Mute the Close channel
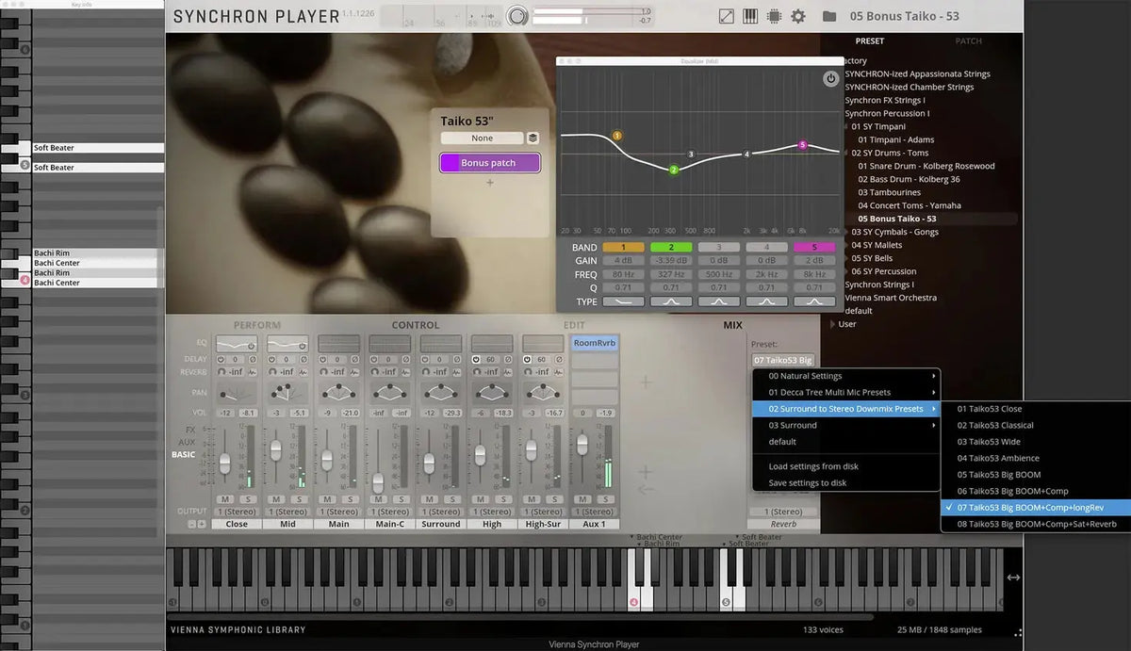 (226, 497)
